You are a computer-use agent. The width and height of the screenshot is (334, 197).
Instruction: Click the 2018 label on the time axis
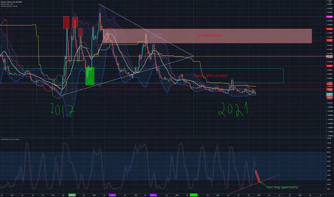click(94, 195)
